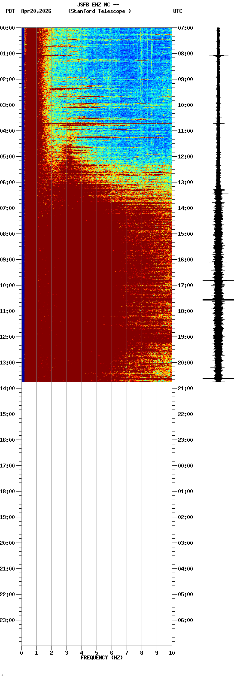
Task: Click the 10:00 PDT time label
Action: [x=7, y=285]
